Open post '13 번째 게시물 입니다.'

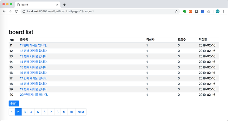click(x=34, y=56)
